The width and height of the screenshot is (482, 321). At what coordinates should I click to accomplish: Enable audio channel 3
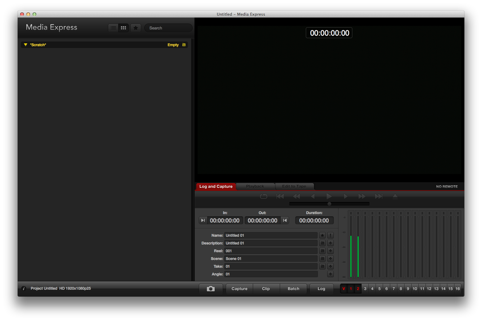point(365,289)
